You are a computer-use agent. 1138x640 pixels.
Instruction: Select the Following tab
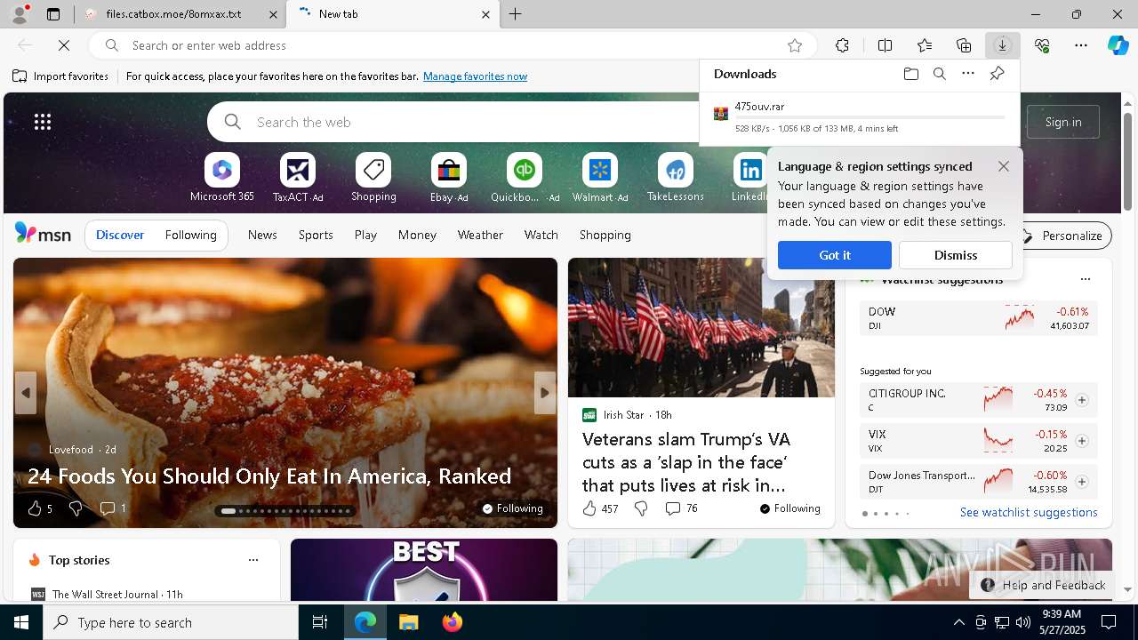[190, 236]
